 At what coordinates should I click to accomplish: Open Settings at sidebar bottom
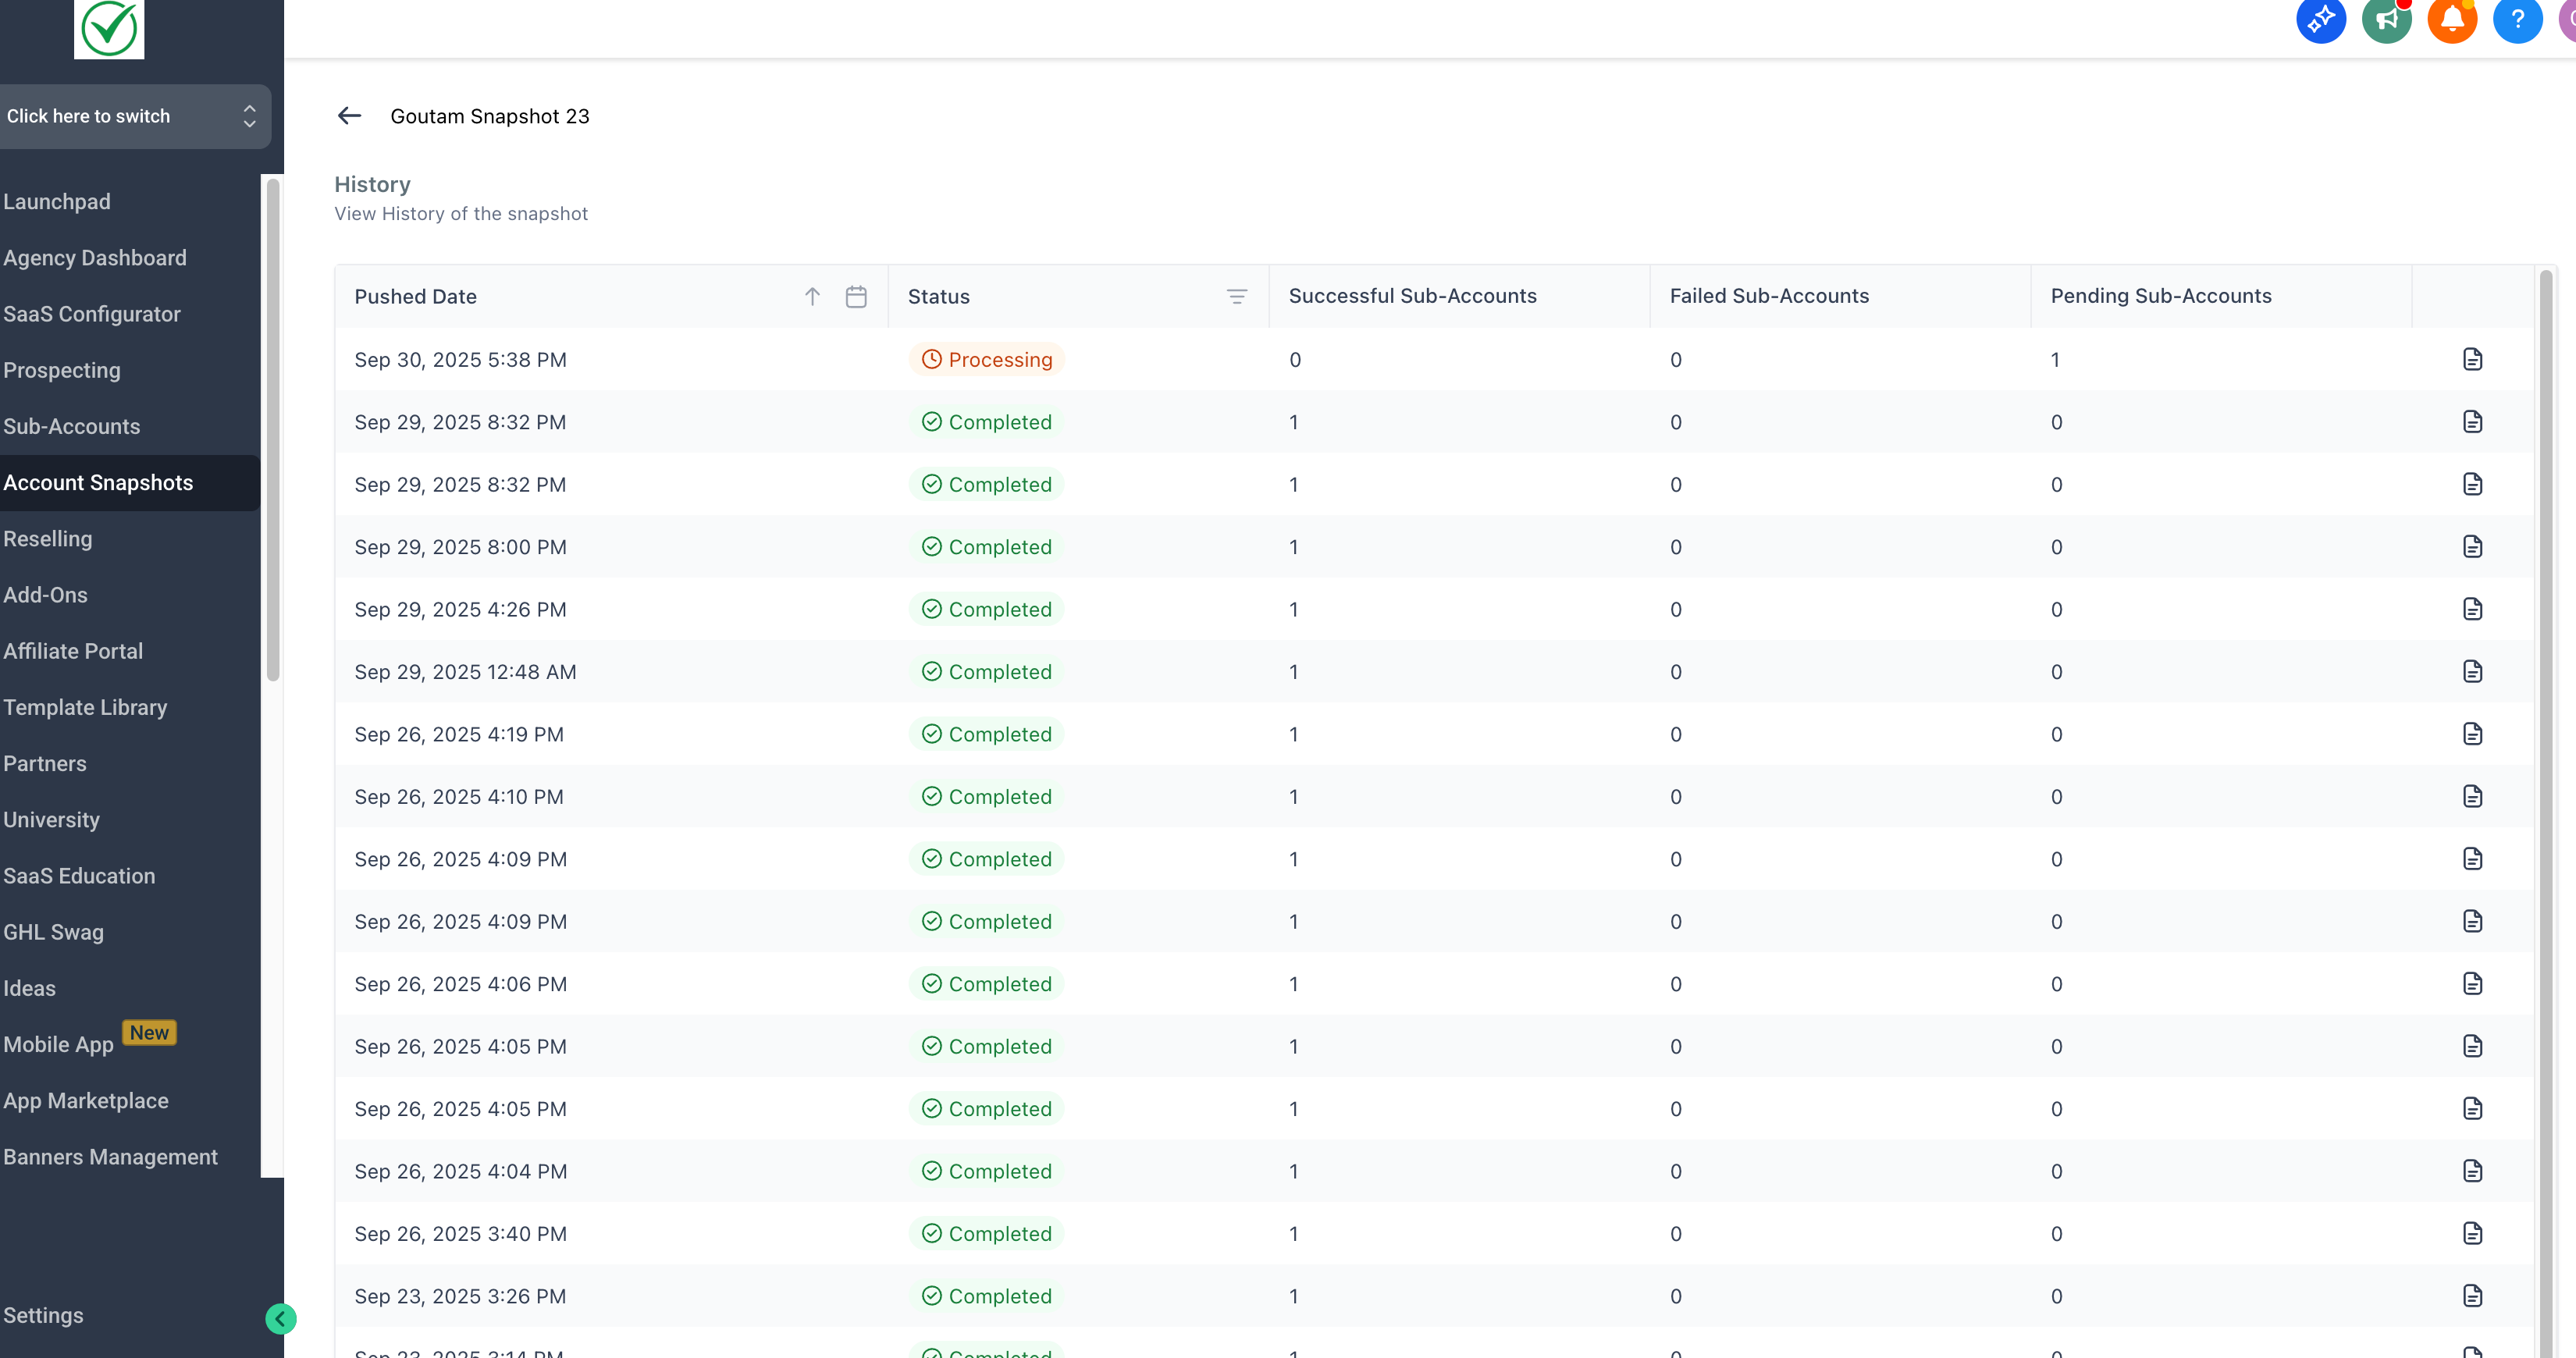point(44,1315)
